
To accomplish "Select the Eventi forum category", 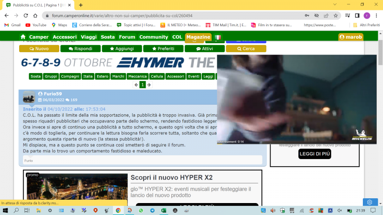I will click(194, 76).
